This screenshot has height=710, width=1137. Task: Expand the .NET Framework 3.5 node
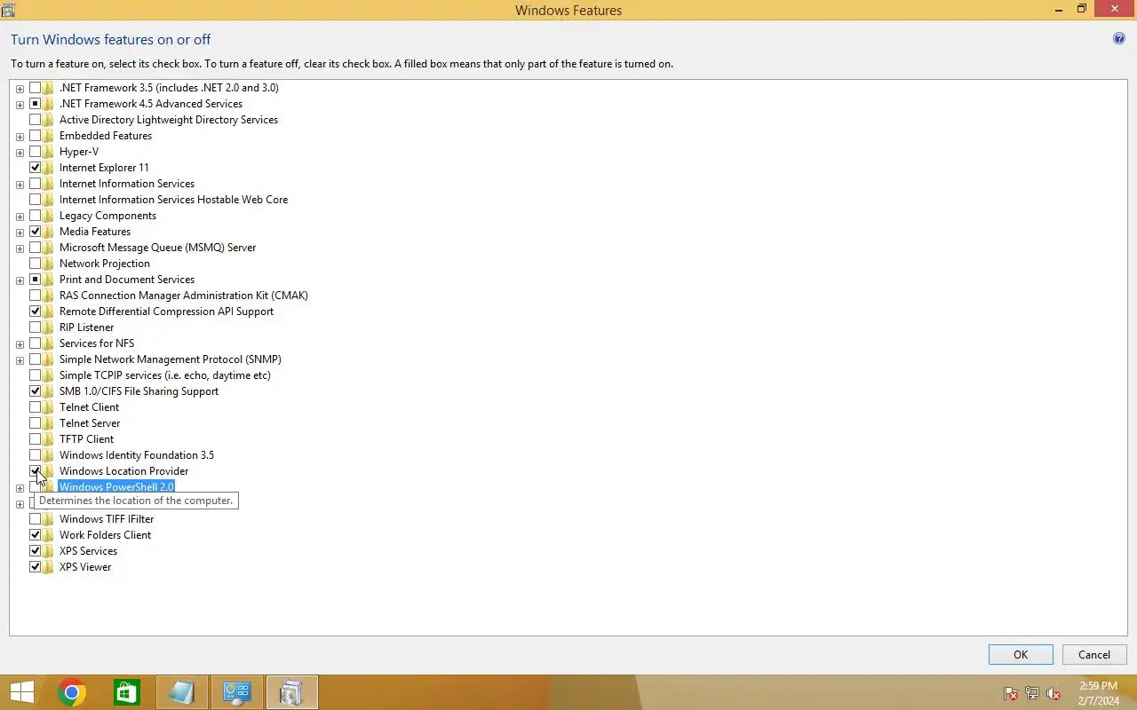(20, 89)
